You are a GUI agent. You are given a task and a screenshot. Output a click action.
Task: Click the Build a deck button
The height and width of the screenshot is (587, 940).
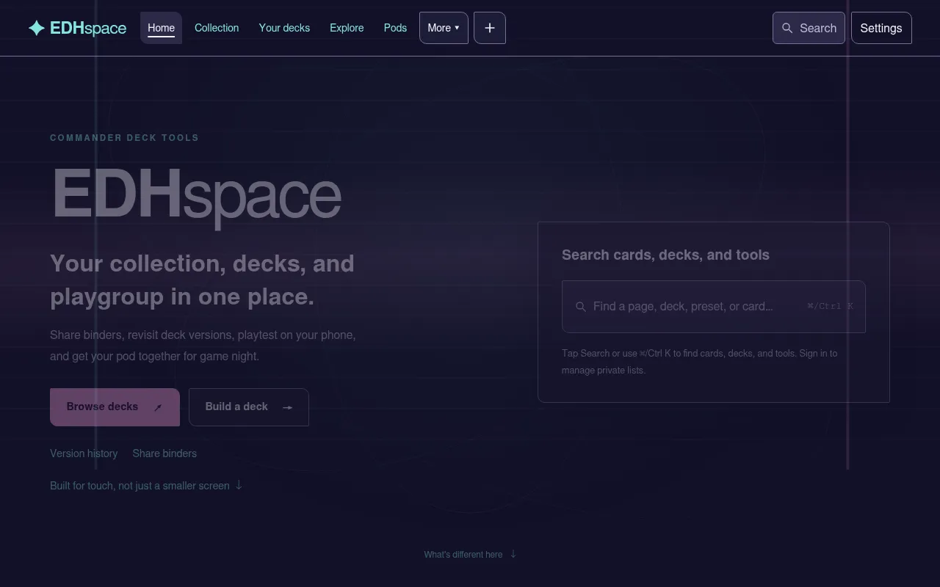[249, 407]
